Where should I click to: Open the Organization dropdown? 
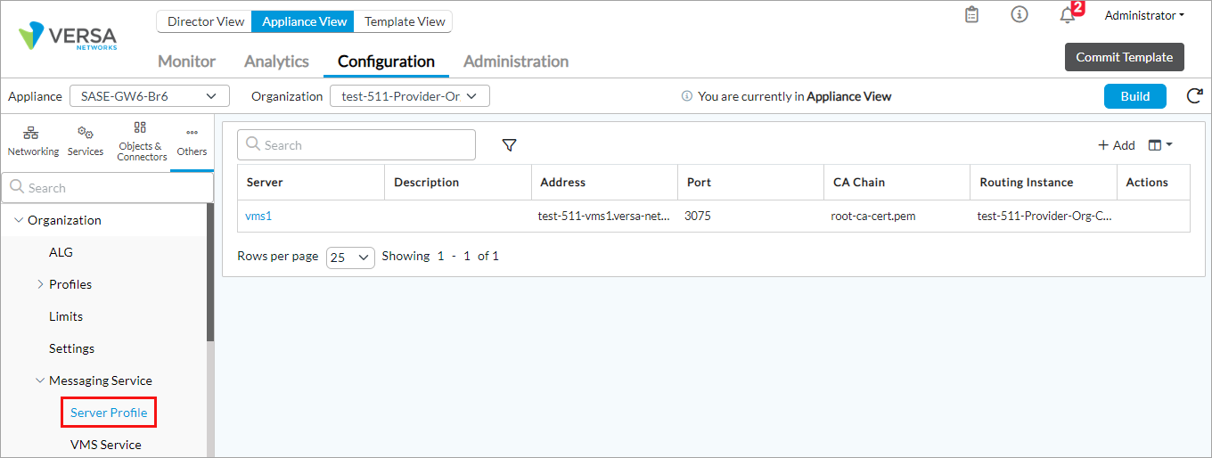point(410,96)
